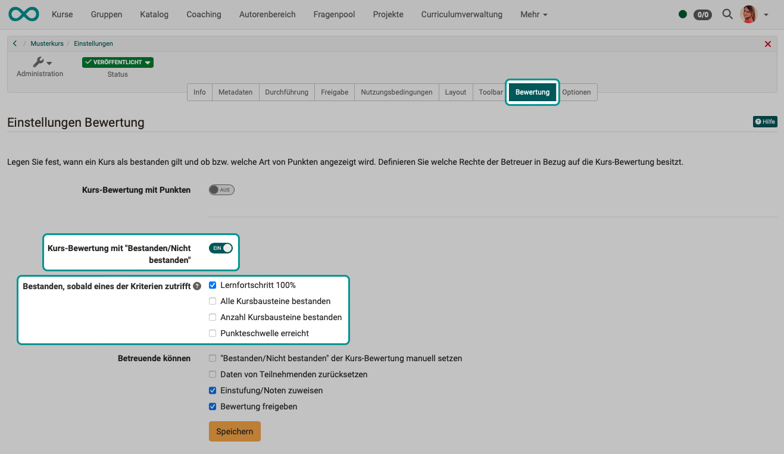Select the Bewertung tab

532,92
